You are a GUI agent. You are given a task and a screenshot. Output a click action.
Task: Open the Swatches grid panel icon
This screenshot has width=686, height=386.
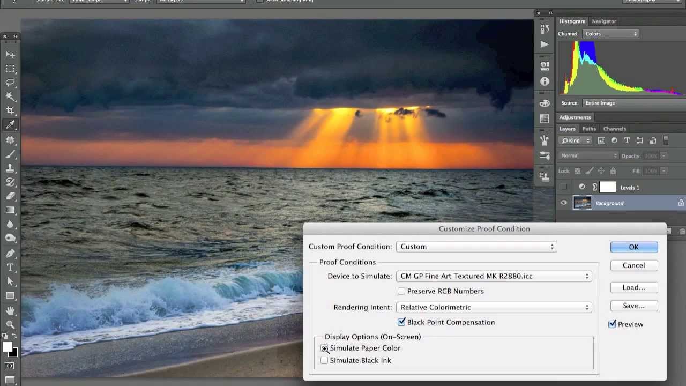pyautogui.click(x=545, y=119)
